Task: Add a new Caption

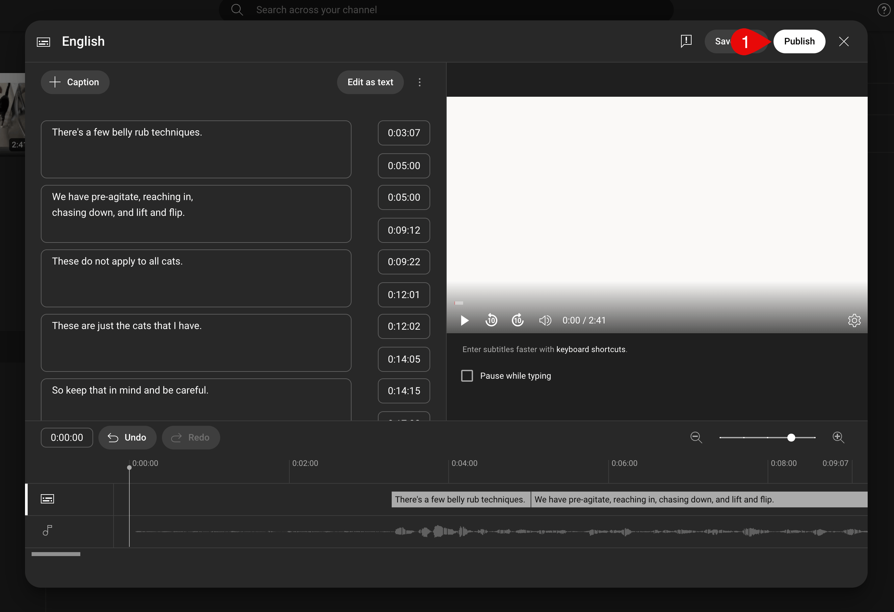Action: 75,82
